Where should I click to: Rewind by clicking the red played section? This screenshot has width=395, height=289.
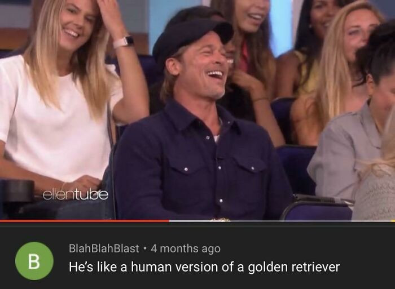click(85, 221)
